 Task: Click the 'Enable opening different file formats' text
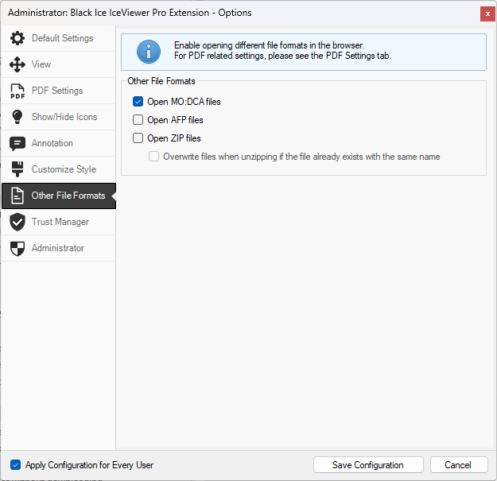coord(269,45)
